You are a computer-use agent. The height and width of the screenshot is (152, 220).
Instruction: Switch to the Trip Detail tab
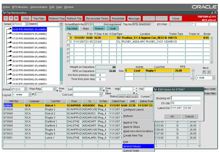click(x=72, y=29)
